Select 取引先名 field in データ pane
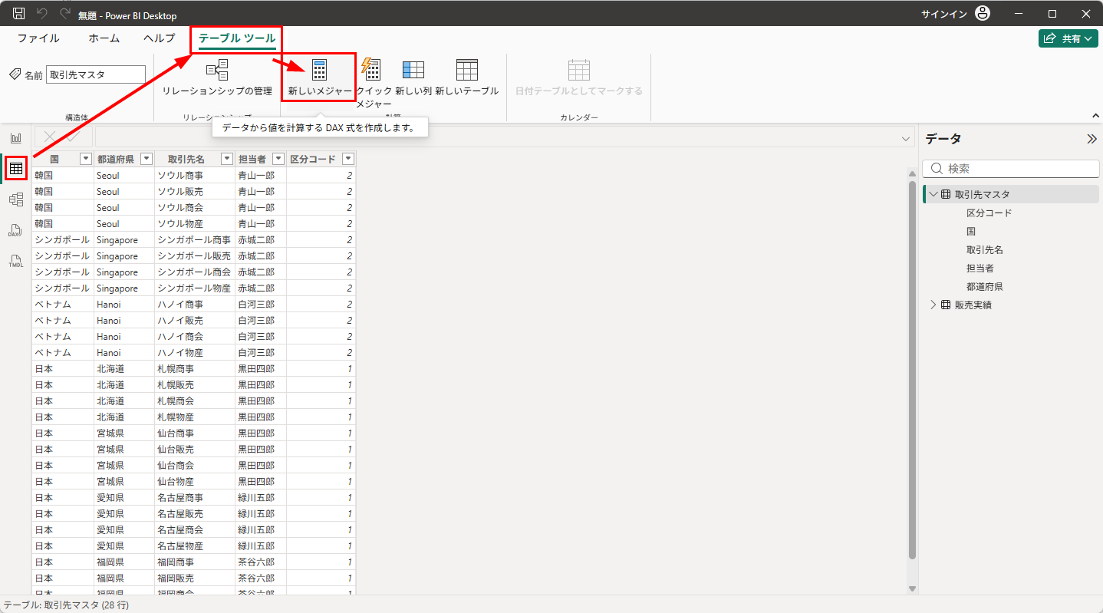Screen dimensions: 1103x613 (984, 249)
